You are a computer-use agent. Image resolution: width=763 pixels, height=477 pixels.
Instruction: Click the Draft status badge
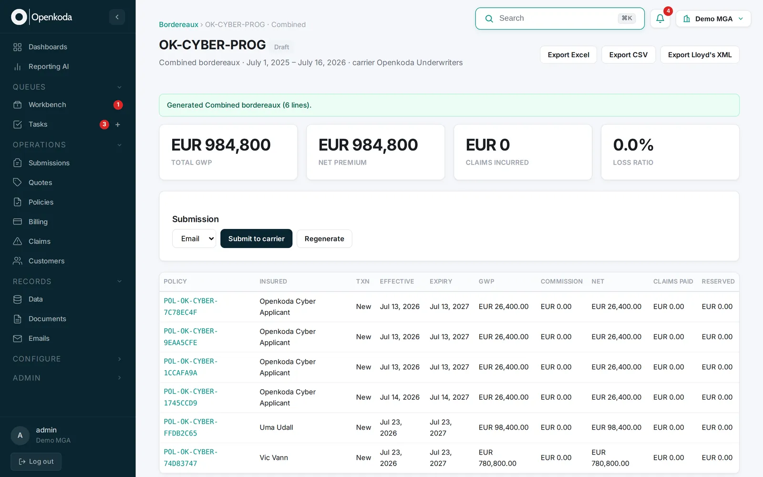281,47
